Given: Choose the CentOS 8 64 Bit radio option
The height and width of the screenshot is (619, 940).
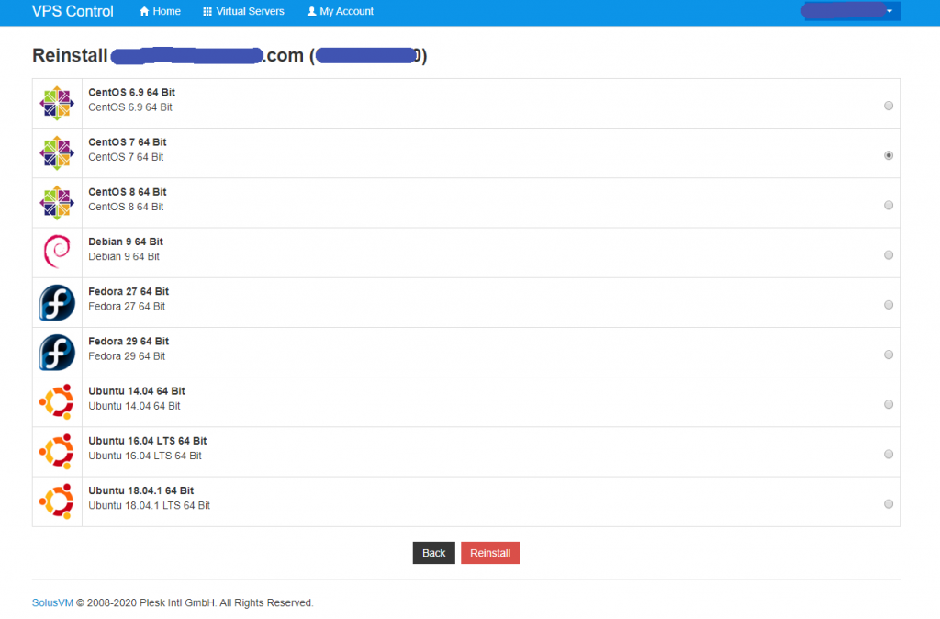Looking at the screenshot, I should 889,205.
